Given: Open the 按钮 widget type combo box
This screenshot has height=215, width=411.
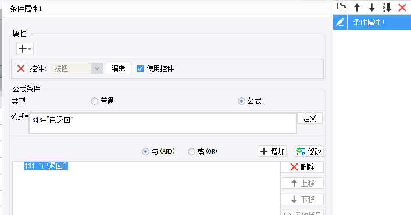Looking at the screenshot, I should [77, 69].
